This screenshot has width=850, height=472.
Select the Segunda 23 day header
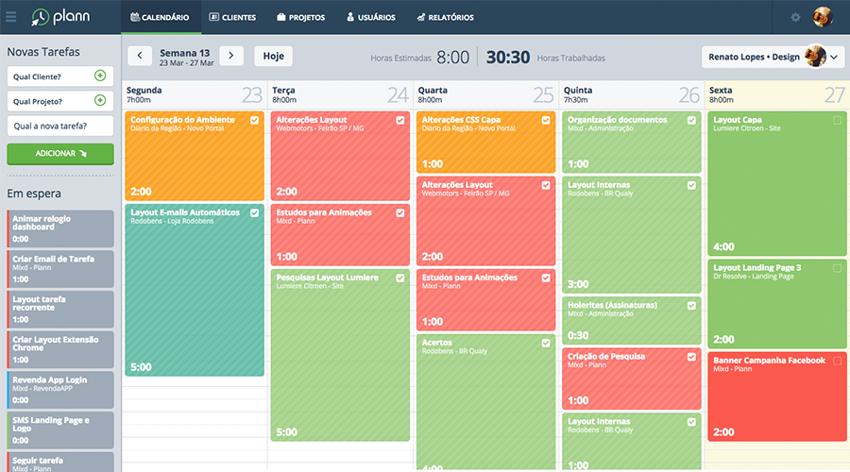(x=194, y=94)
